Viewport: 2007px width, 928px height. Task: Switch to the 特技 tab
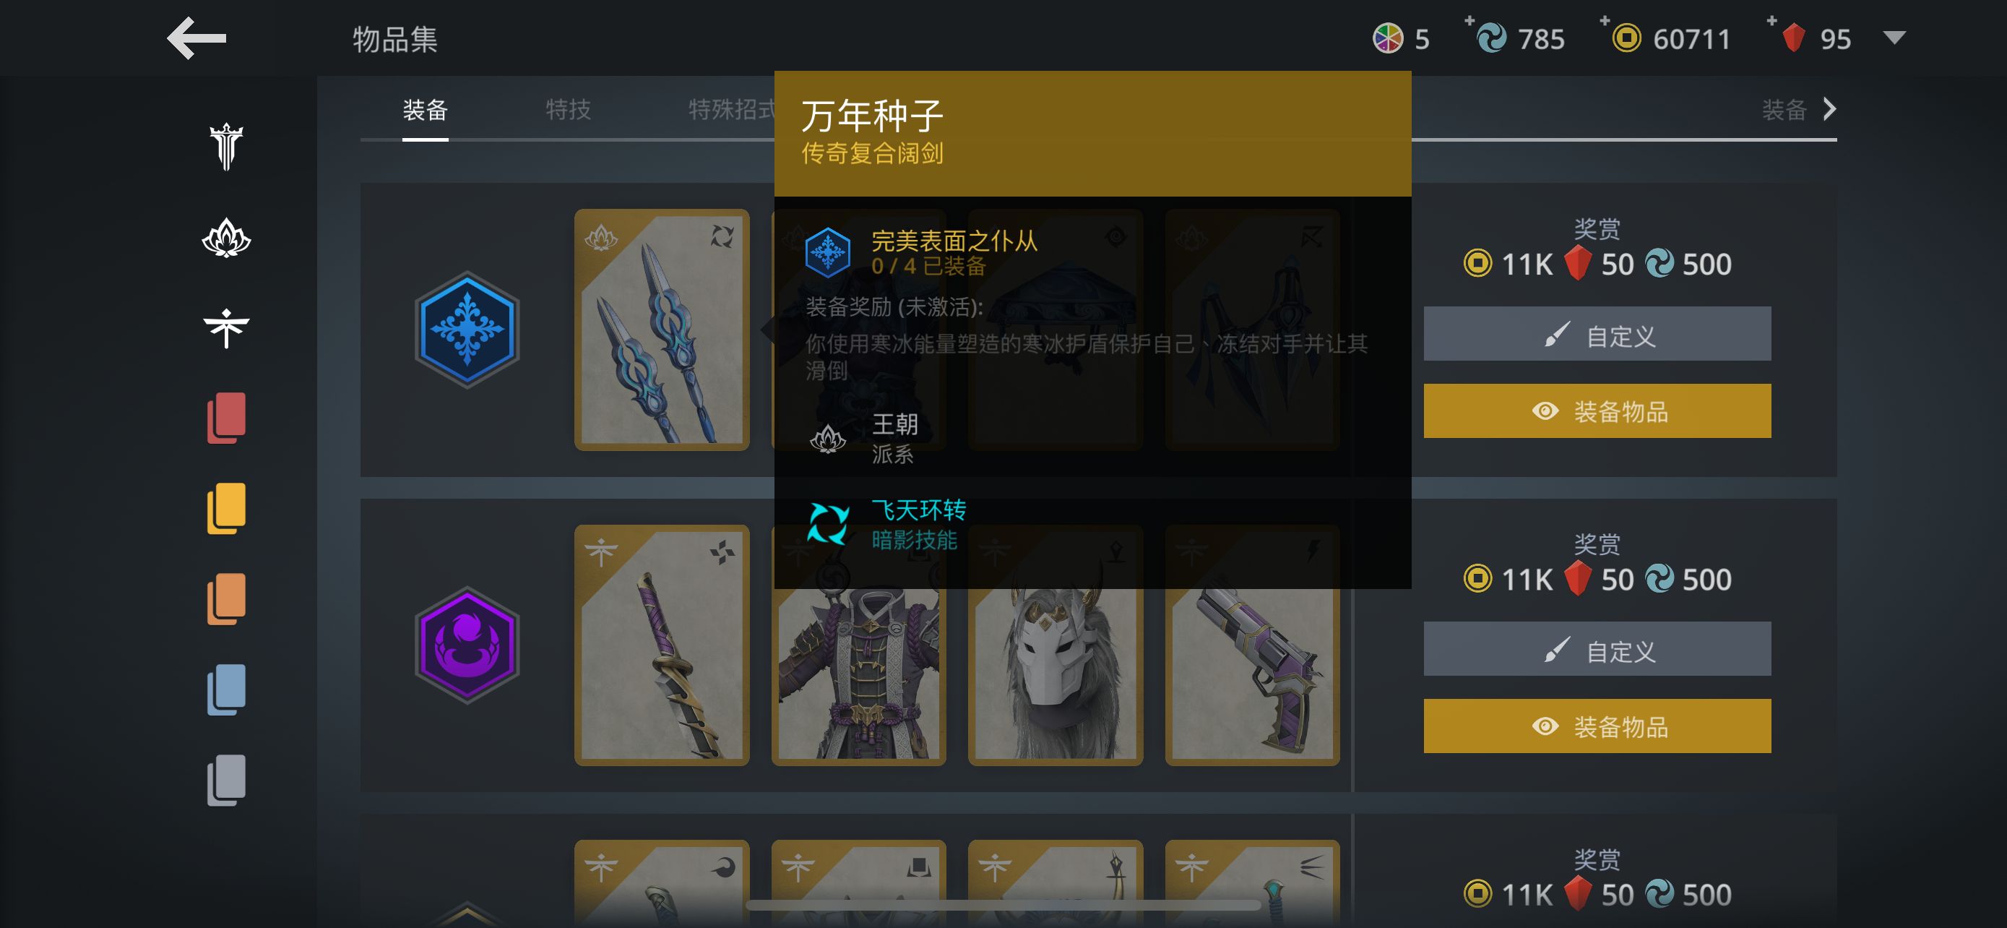(x=568, y=109)
